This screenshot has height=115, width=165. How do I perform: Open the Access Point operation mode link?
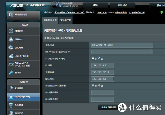(70, 12)
